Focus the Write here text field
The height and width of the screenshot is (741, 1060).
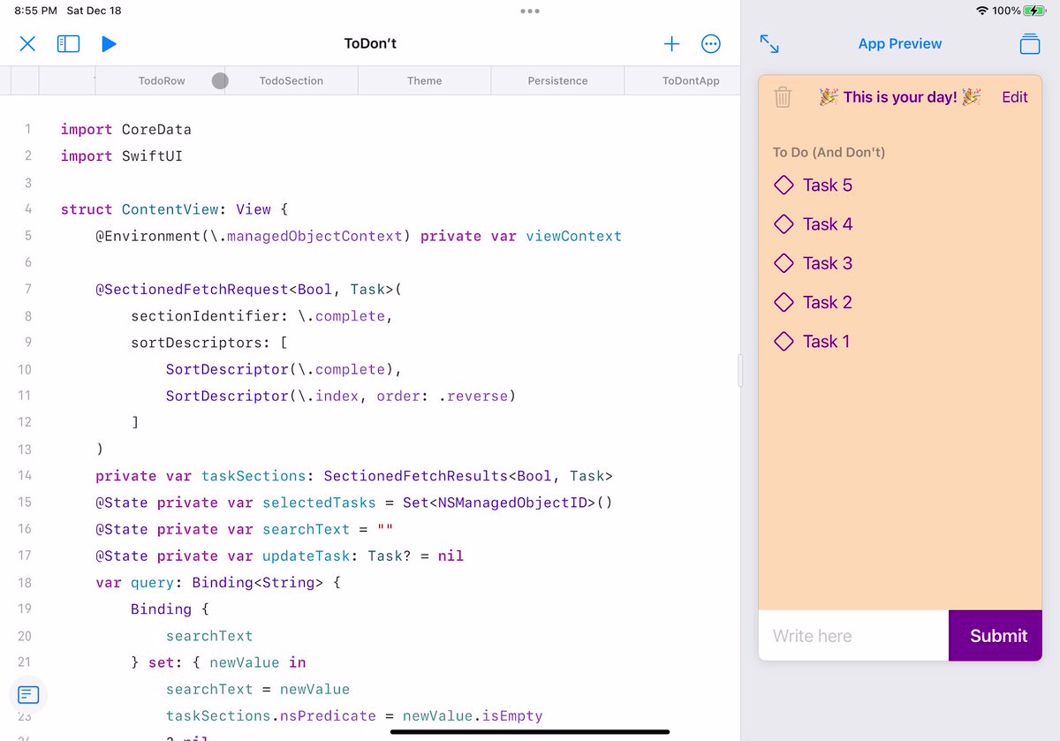[x=853, y=635]
